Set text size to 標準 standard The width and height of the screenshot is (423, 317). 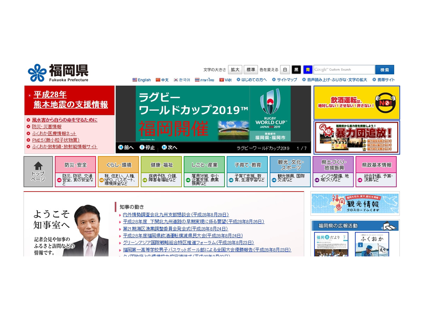tap(251, 69)
